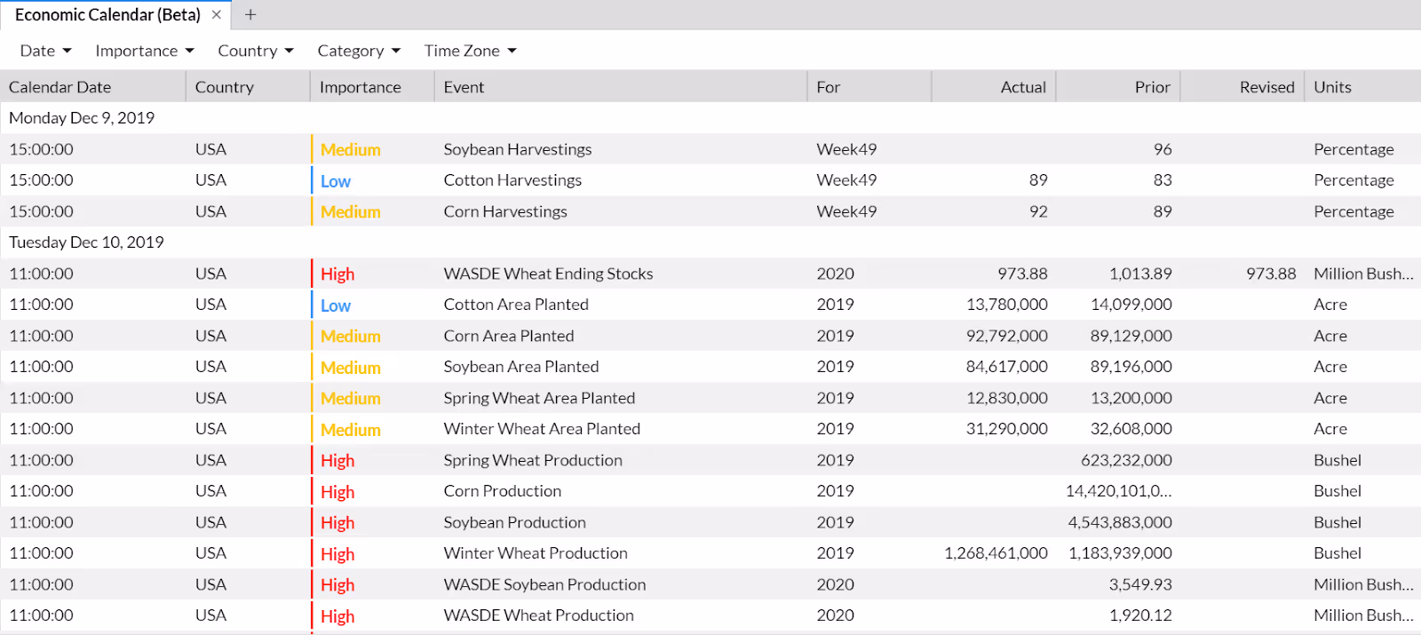Select WASDE Wheat Ending Stocks event
This screenshot has height=635, width=1421.
click(549, 274)
